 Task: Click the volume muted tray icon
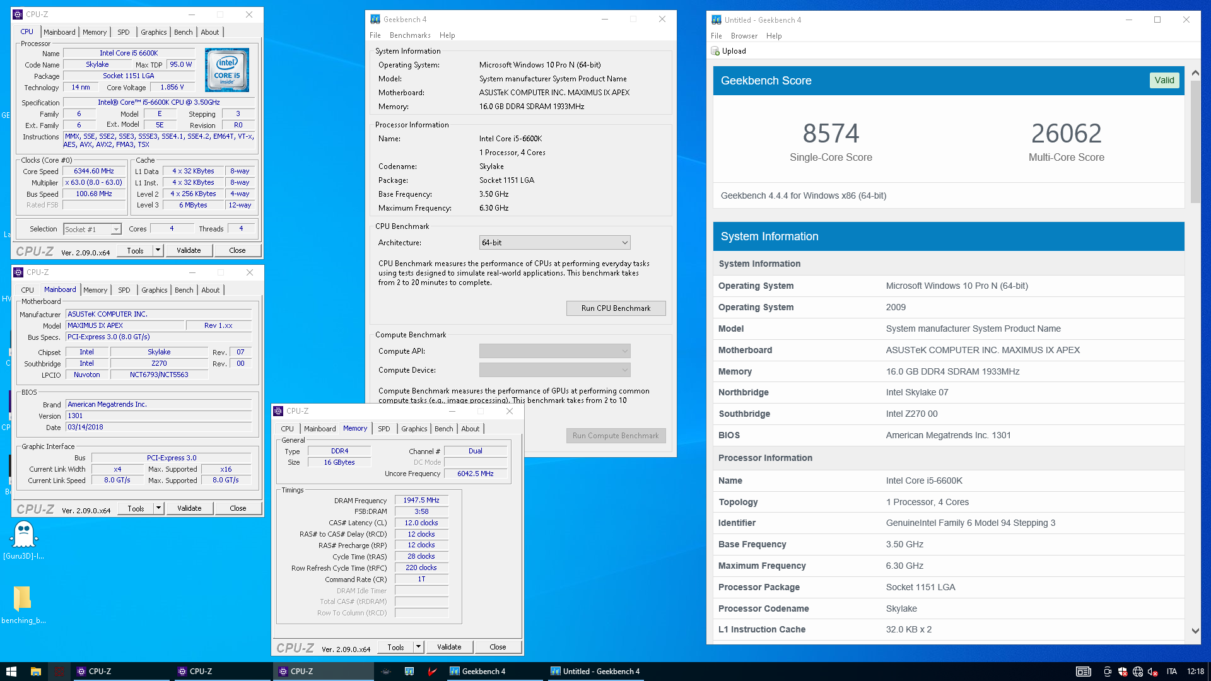1153,672
